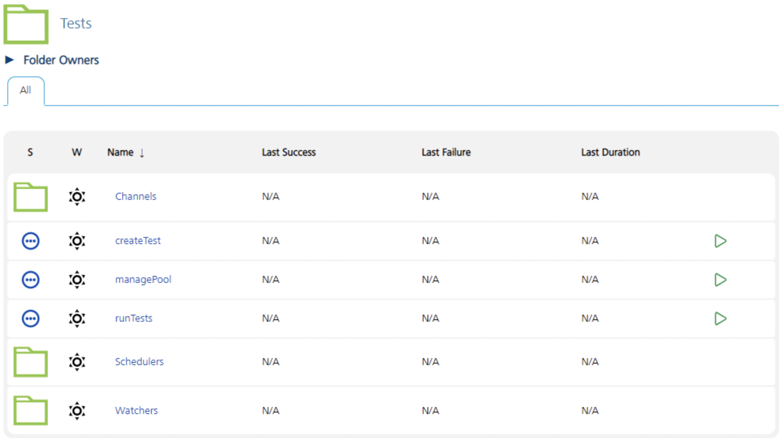Screen dimensions: 781x440
Task: Sort table by Name column
Action: 121,152
